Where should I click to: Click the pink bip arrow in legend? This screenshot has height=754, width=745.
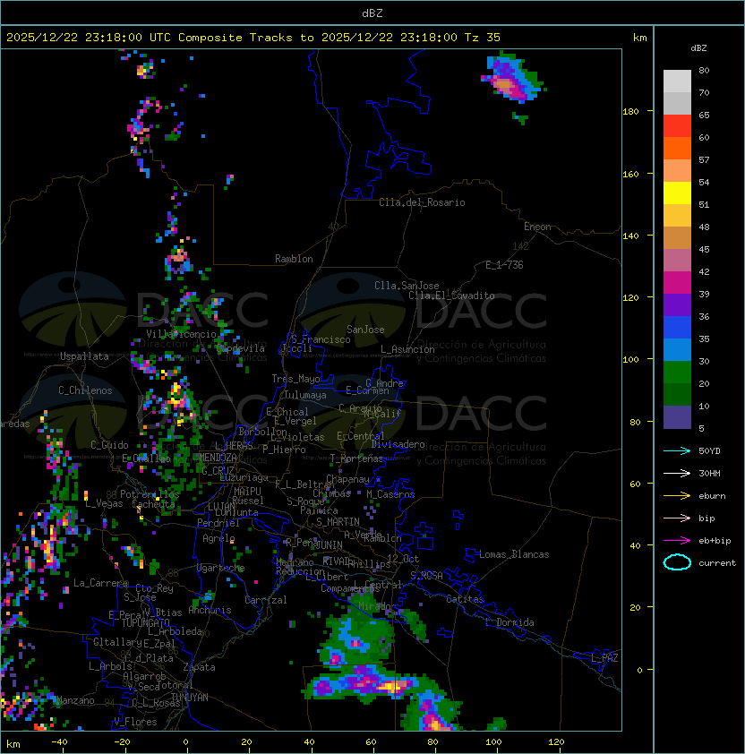coord(677,518)
